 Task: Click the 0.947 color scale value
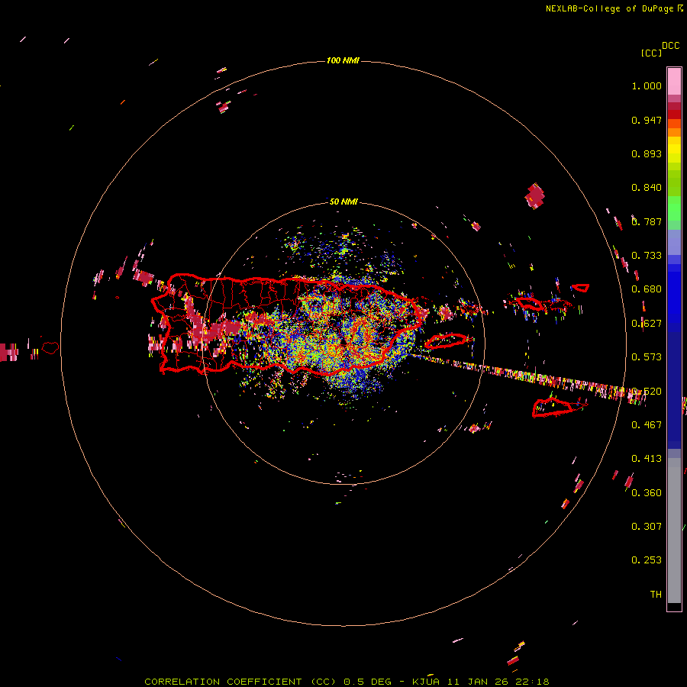click(x=647, y=120)
